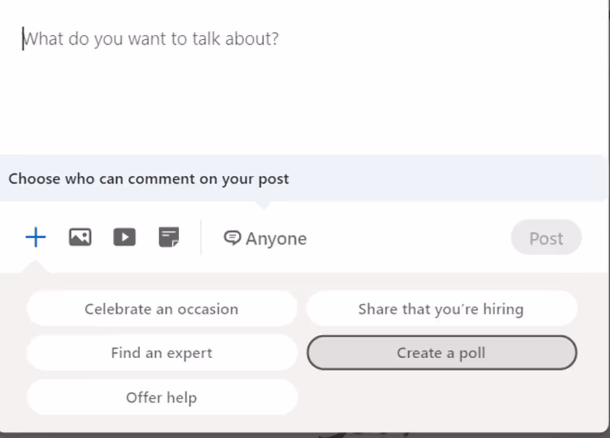The width and height of the screenshot is (610, 438).
Task: Click the video play icon
Action: tap(124, 237)
